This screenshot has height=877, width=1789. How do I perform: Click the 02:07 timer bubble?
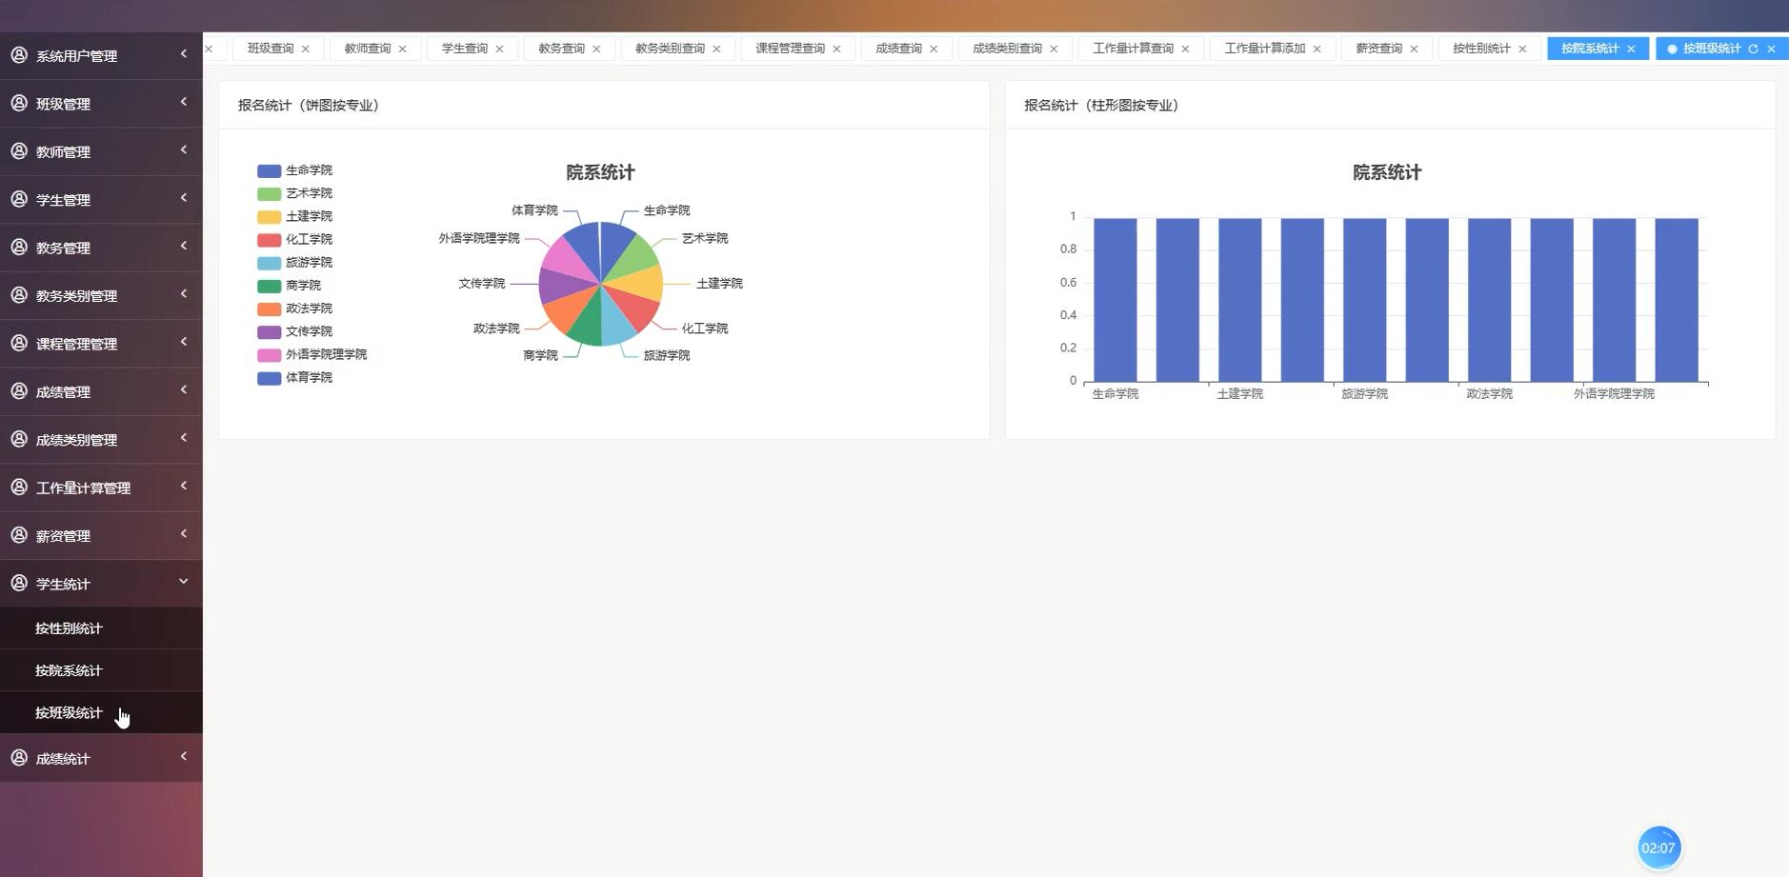click(x=1658, y=846)
